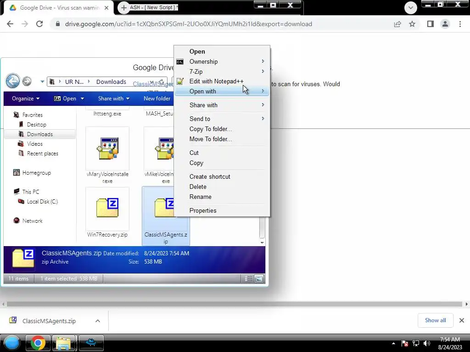
Task: Open Properties from context menu
Action: [222, 210]
